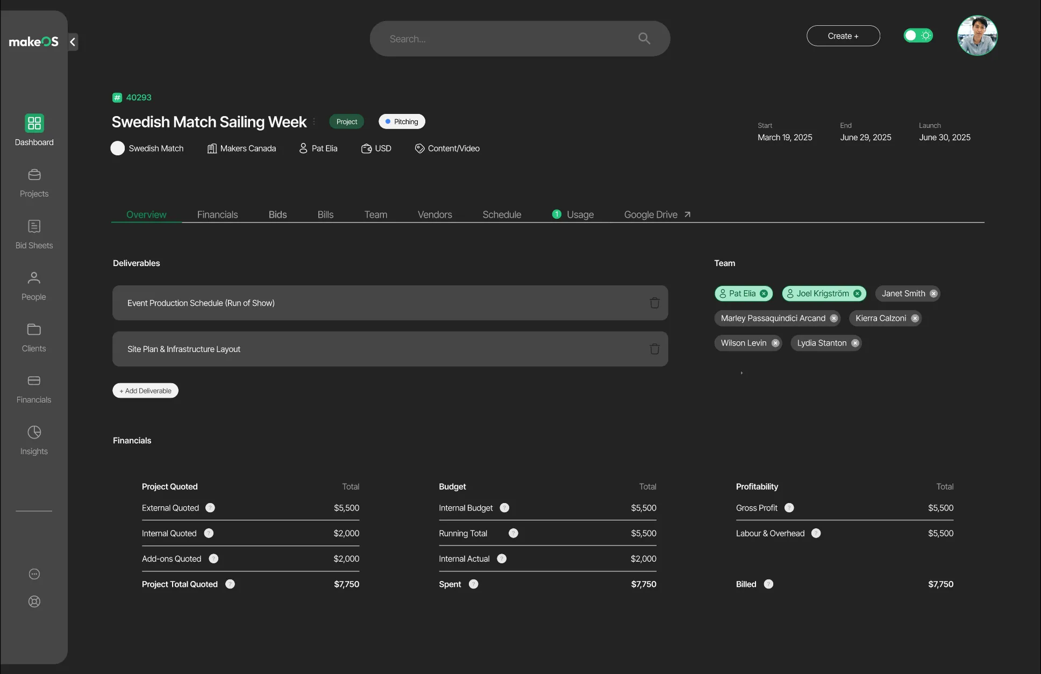Screen dimensions: 1041x674
Task: Delete Site Plan & Infrastructure Layout deliverable
Action: click(654, 349)
